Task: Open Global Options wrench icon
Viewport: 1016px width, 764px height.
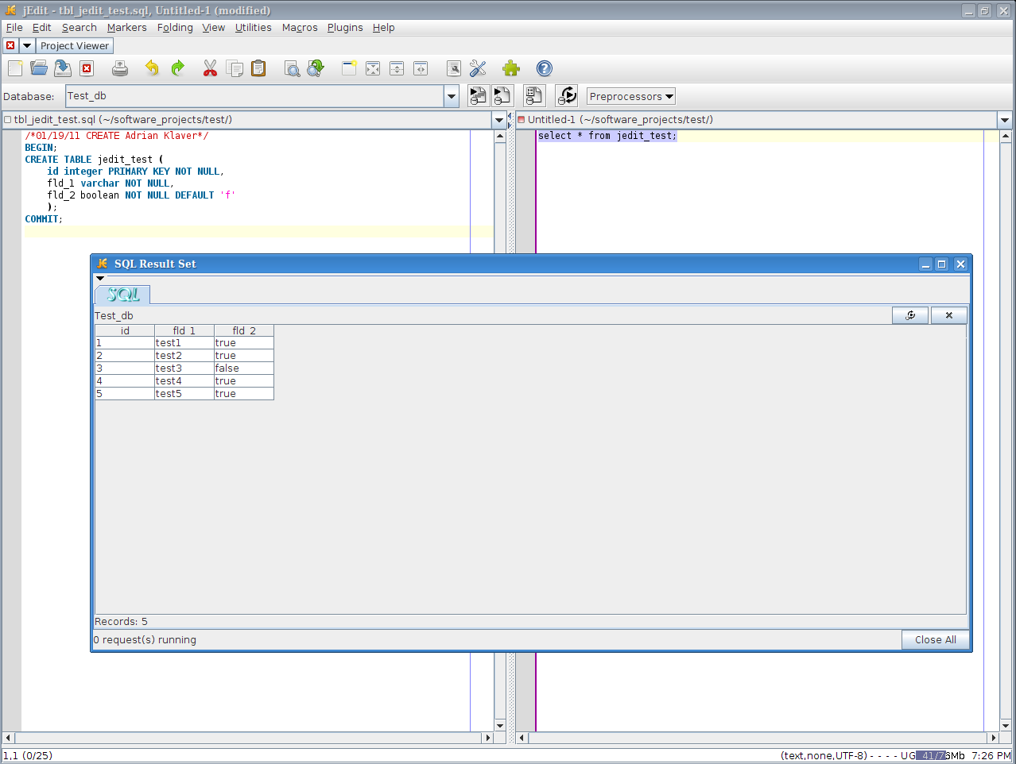Action: point(478,68)
